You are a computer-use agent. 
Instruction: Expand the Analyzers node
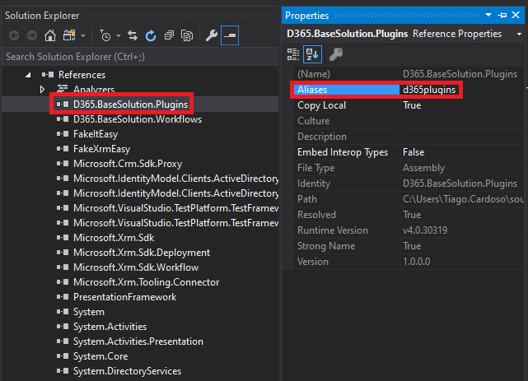(x=42, y=89)
